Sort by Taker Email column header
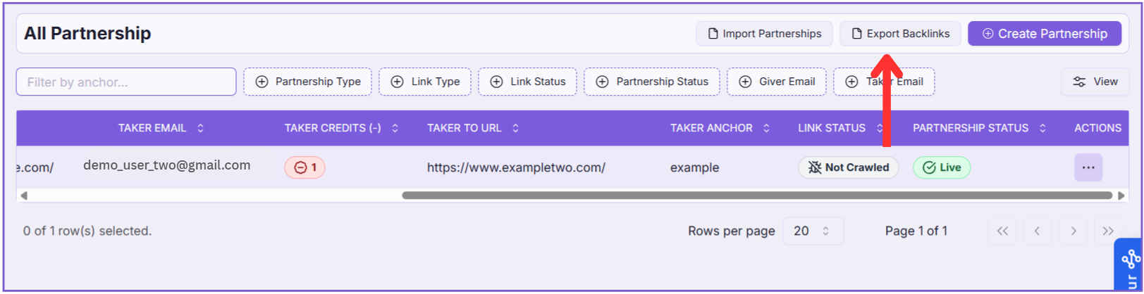The width and height of the screenshot is (1144, 294). pos(161,128)
